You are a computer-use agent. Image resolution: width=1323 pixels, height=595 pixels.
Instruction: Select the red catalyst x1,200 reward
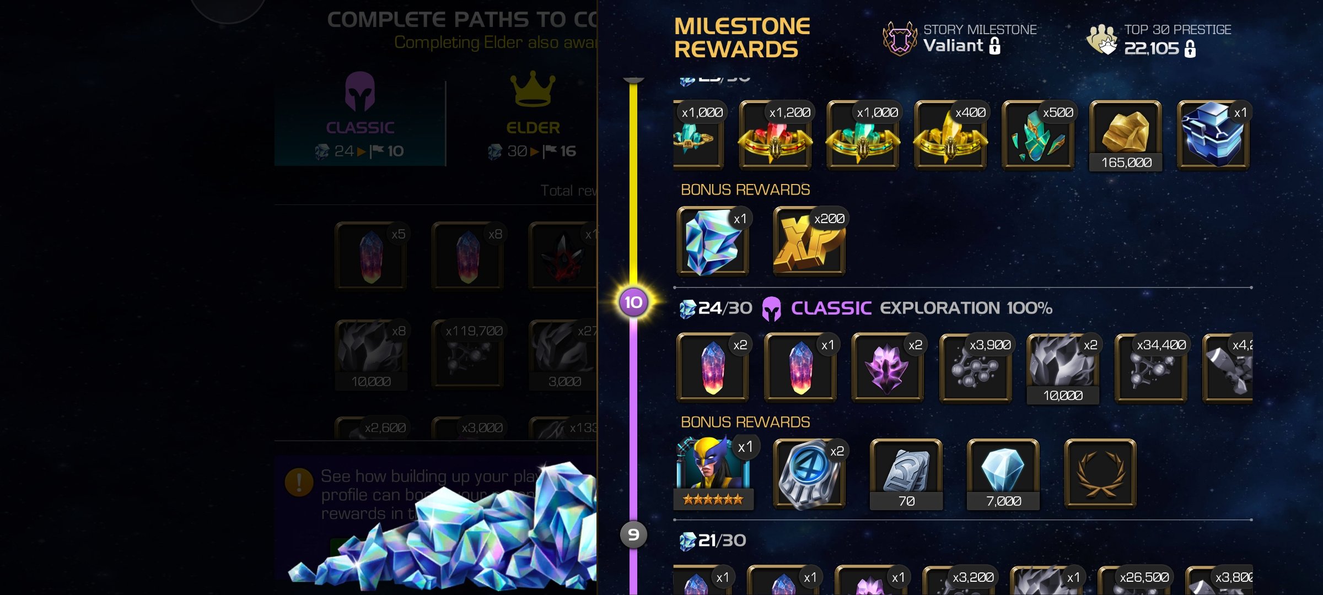775,136
